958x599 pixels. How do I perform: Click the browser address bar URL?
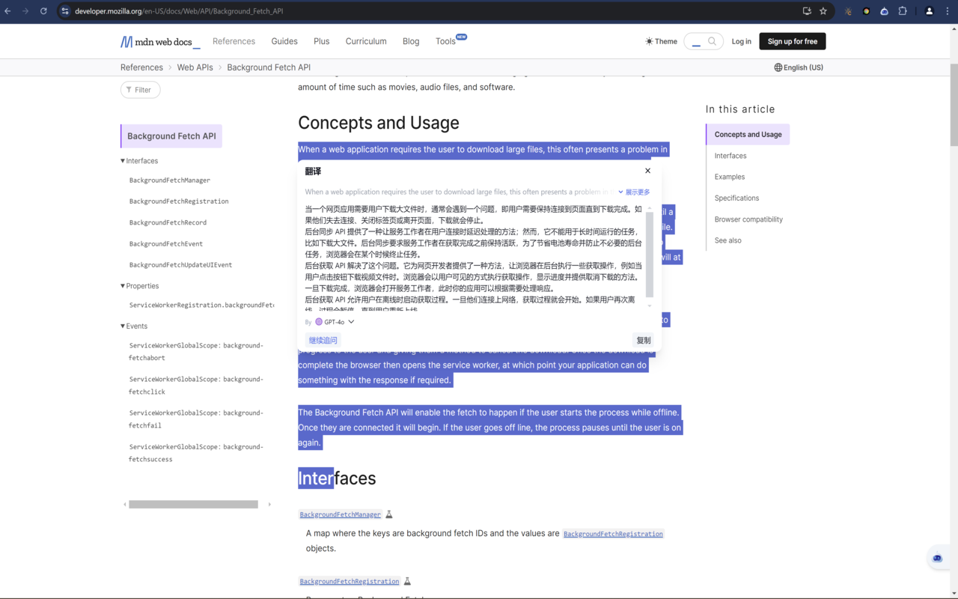179,11
